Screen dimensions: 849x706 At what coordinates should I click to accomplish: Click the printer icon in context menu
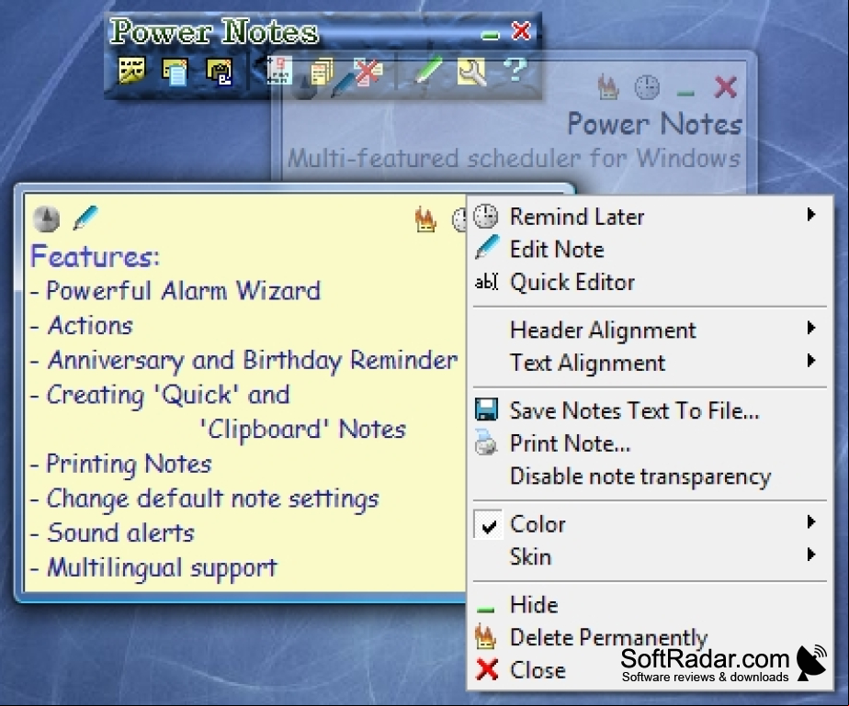(x=486, y=442)
